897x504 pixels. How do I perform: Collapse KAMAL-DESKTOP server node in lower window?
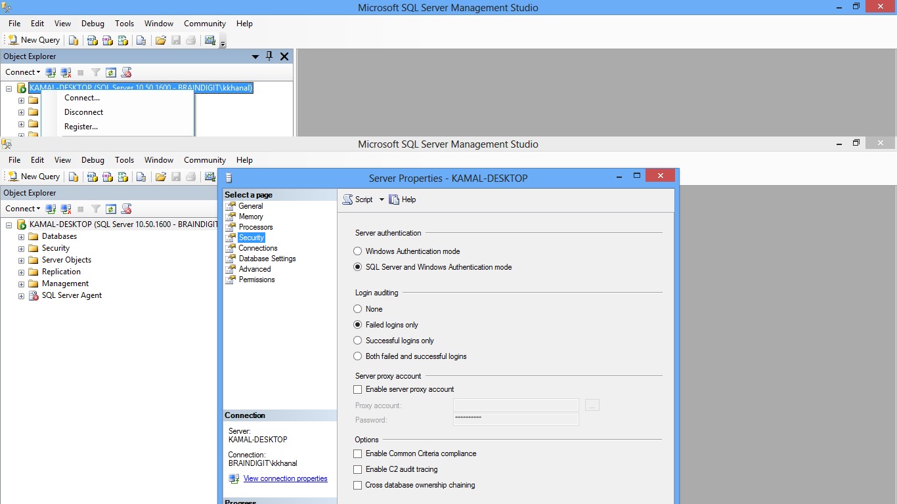click(x=9, y=225)
